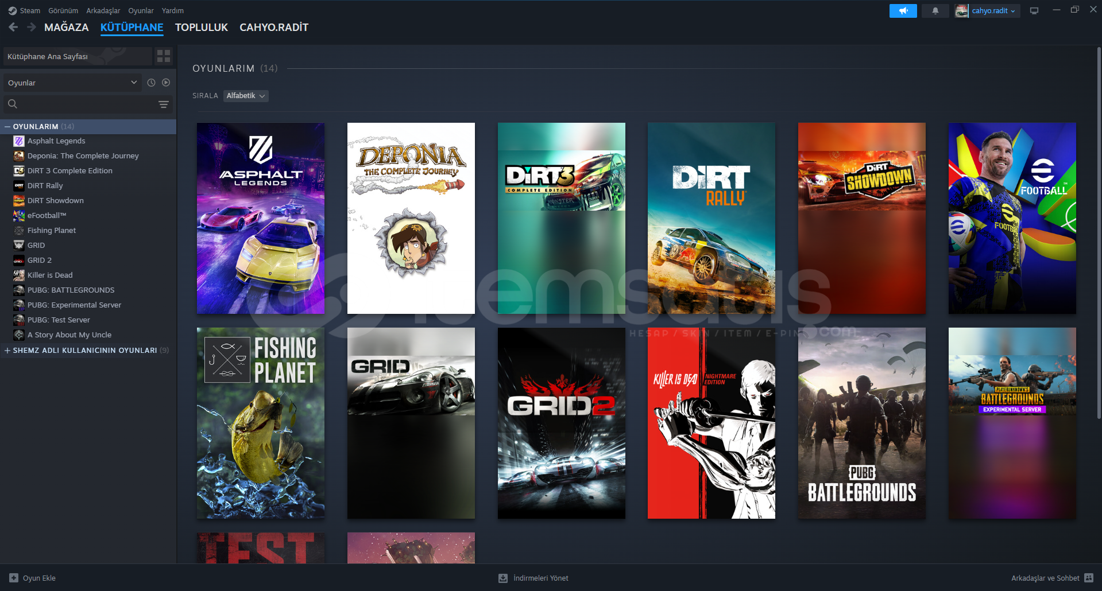Image resolution: width=1102 pixels, height=591 pixels.
Task: Click the back navigation arrow
Action: pyautogui.click(x=13, y=27)
